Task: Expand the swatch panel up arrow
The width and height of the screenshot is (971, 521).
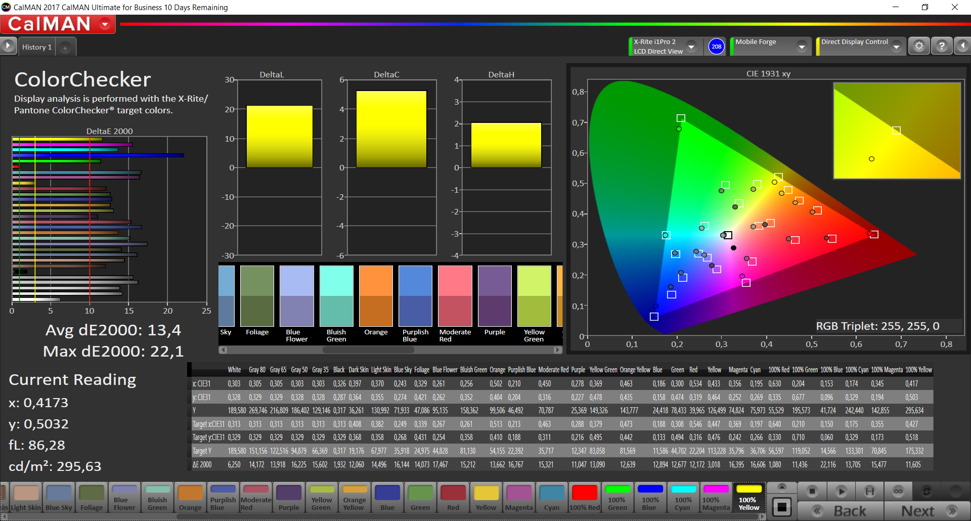Action: click(x=781, y=487)
